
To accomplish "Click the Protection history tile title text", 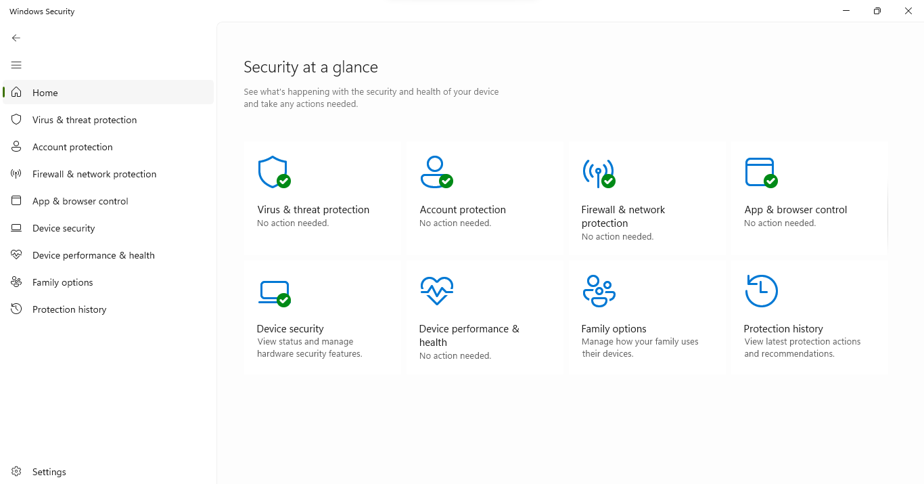I will click(x=783, y=329).
